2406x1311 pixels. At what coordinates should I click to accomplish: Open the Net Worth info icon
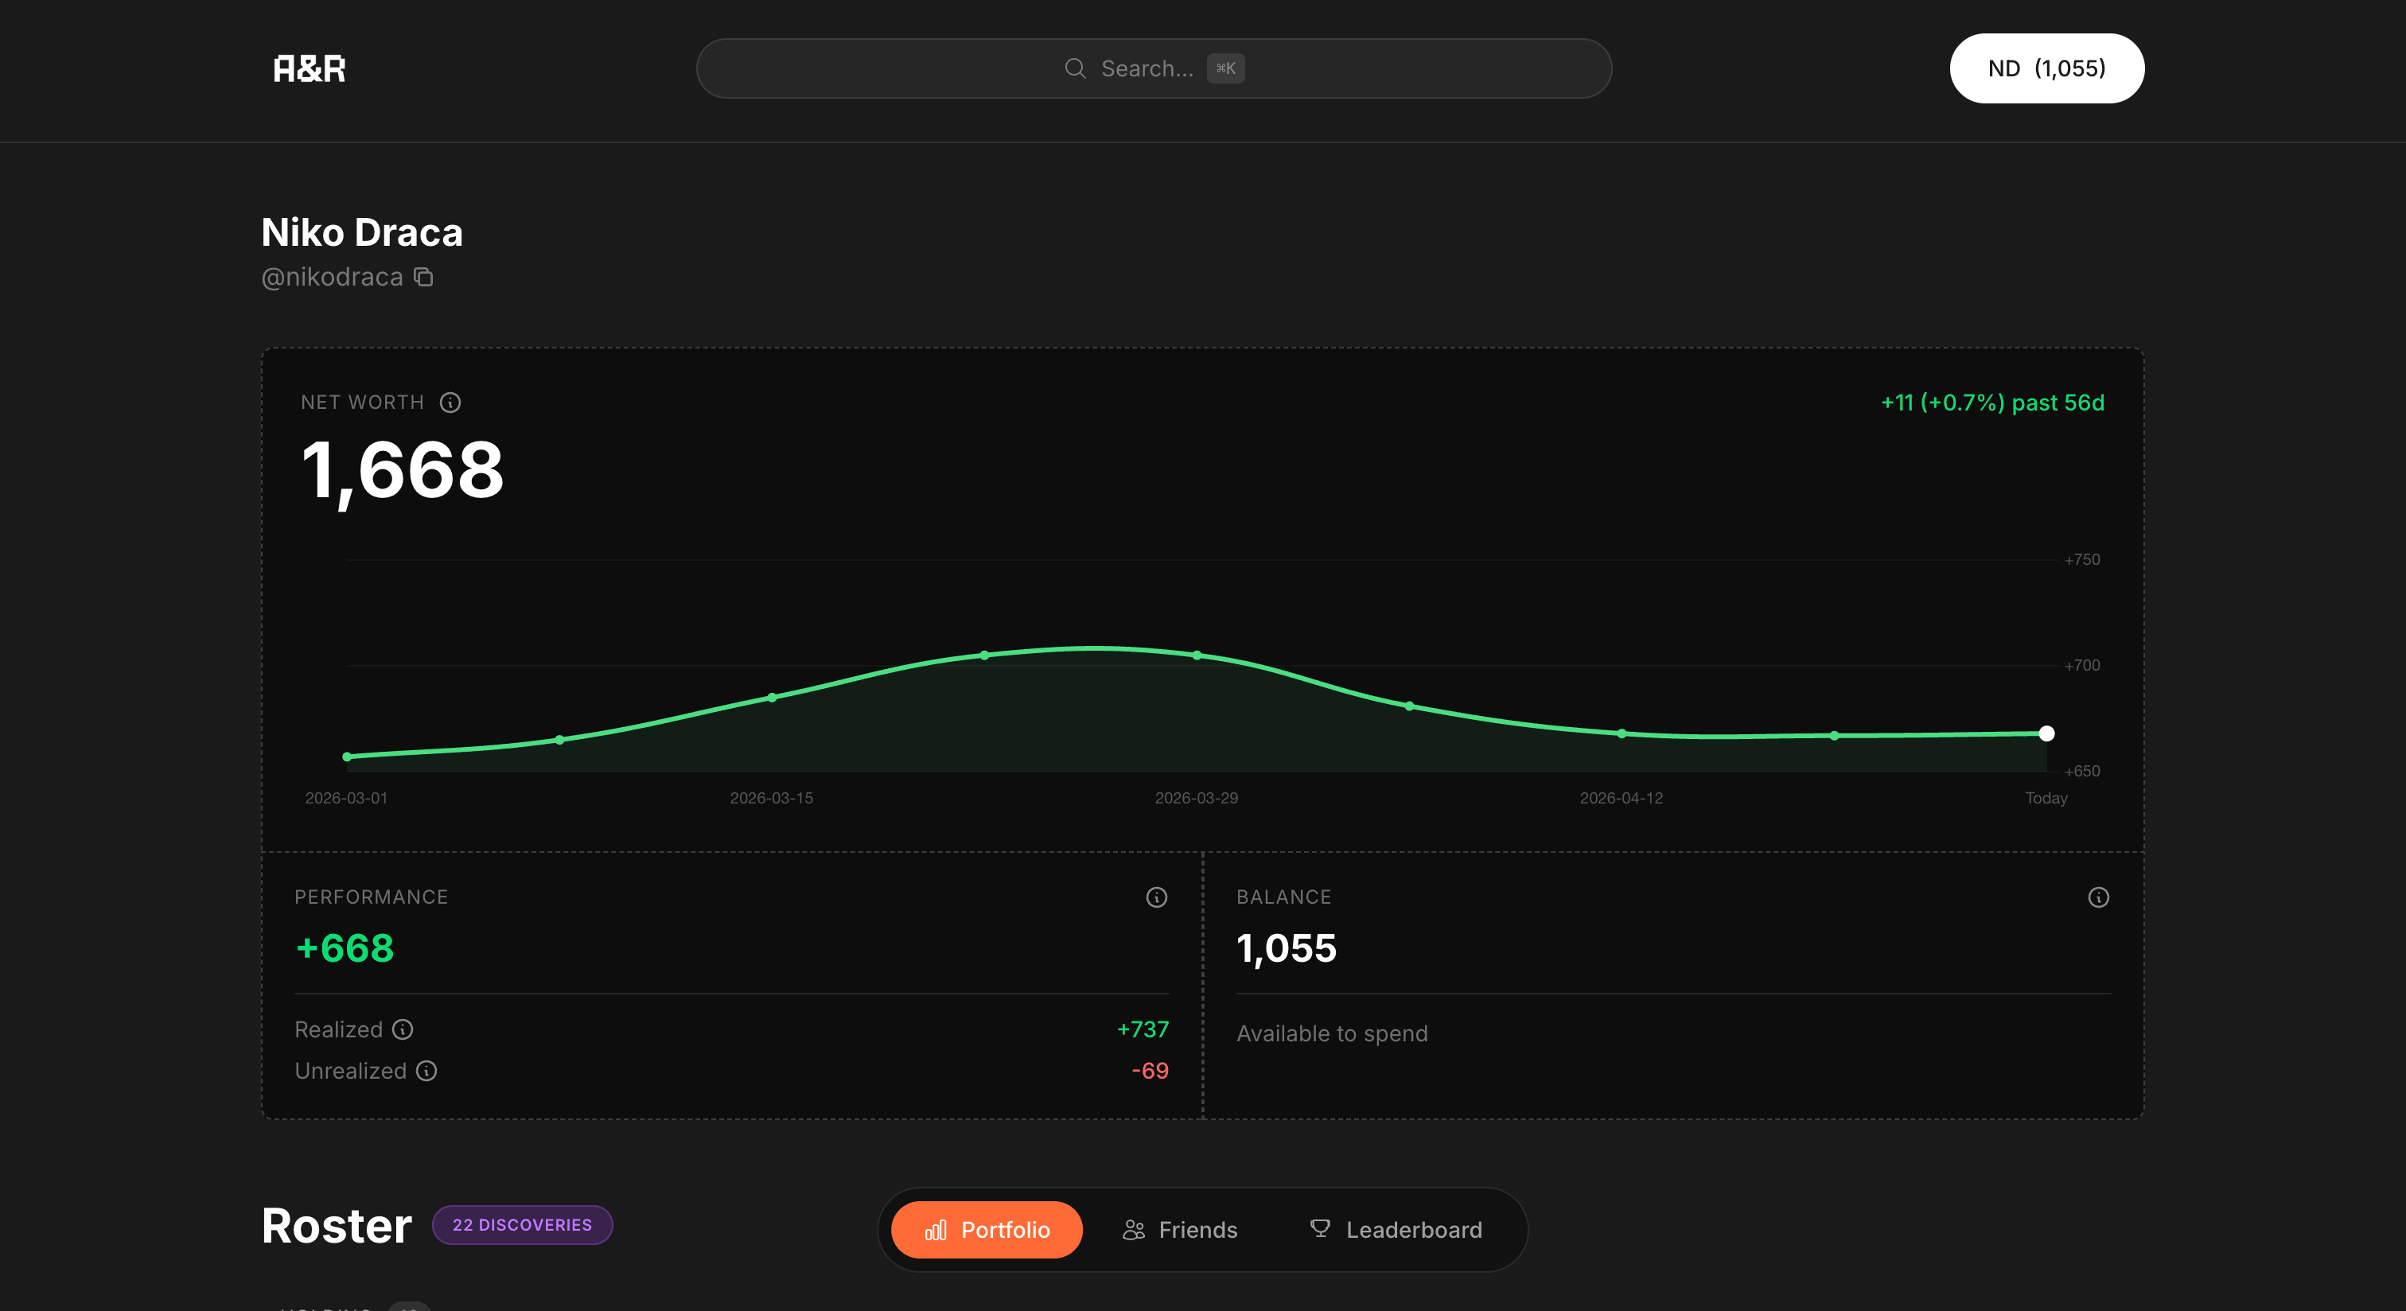[450, 403]
